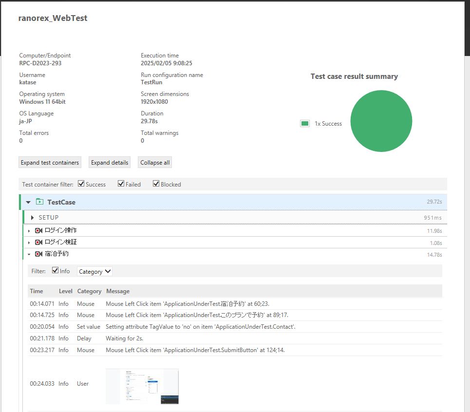Open the Category dropdown
Image resolution: width=470 pixels, height=412 pixels.
pos(94,271)
